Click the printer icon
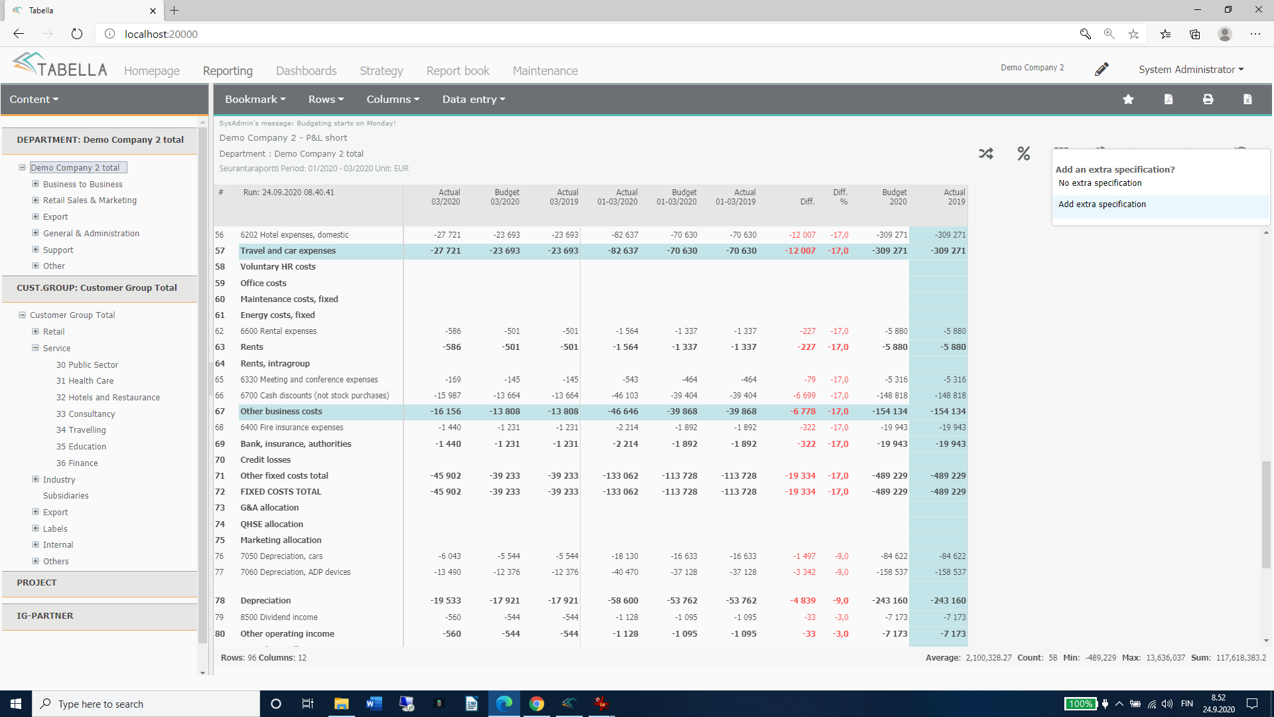 click(x=1208, y=100)
